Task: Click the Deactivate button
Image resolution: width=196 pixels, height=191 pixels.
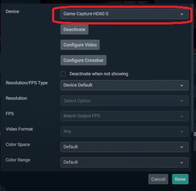Action: [74, 29]
